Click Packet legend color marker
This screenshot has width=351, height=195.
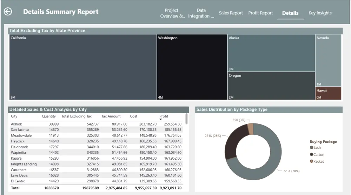(311, 161)
